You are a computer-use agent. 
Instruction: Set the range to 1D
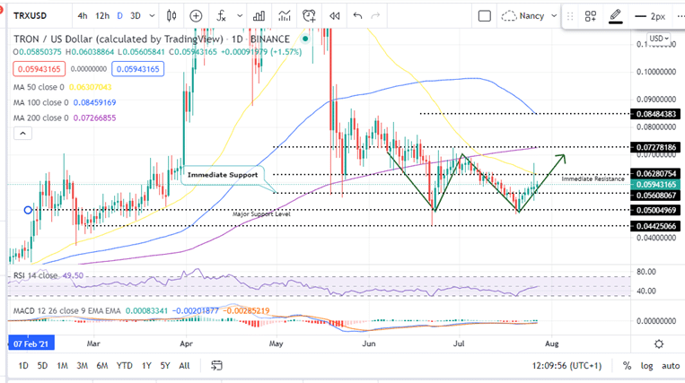click(x=23, y=366)
